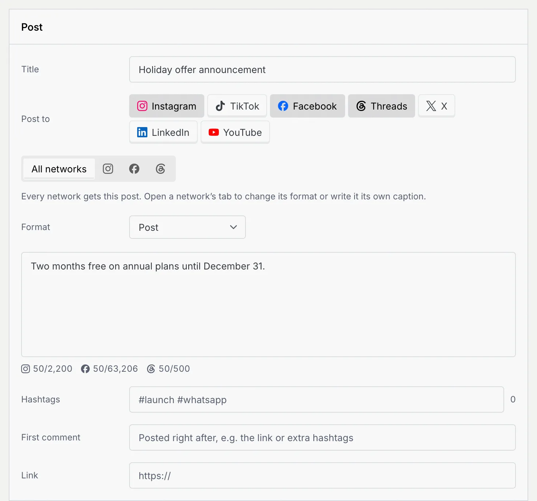Click the 'Format' label

(x=36, y=227)
